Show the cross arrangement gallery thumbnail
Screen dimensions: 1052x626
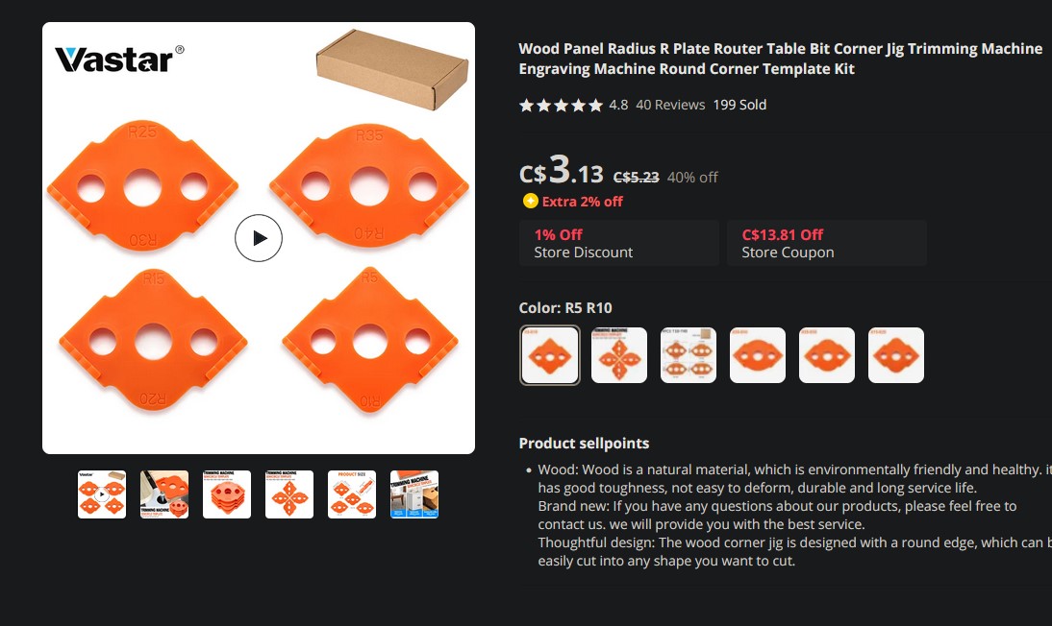tap(289, 494)
